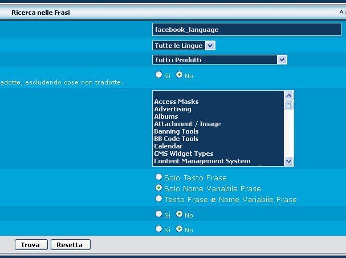Click the Ricerca nelle Frase header title
The width and height of the screenshot is (346, 258).
click(x=40, y=12)
